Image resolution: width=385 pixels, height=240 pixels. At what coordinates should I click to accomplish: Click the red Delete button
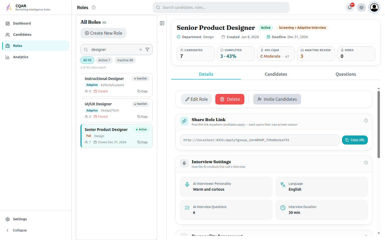(230, 99)
